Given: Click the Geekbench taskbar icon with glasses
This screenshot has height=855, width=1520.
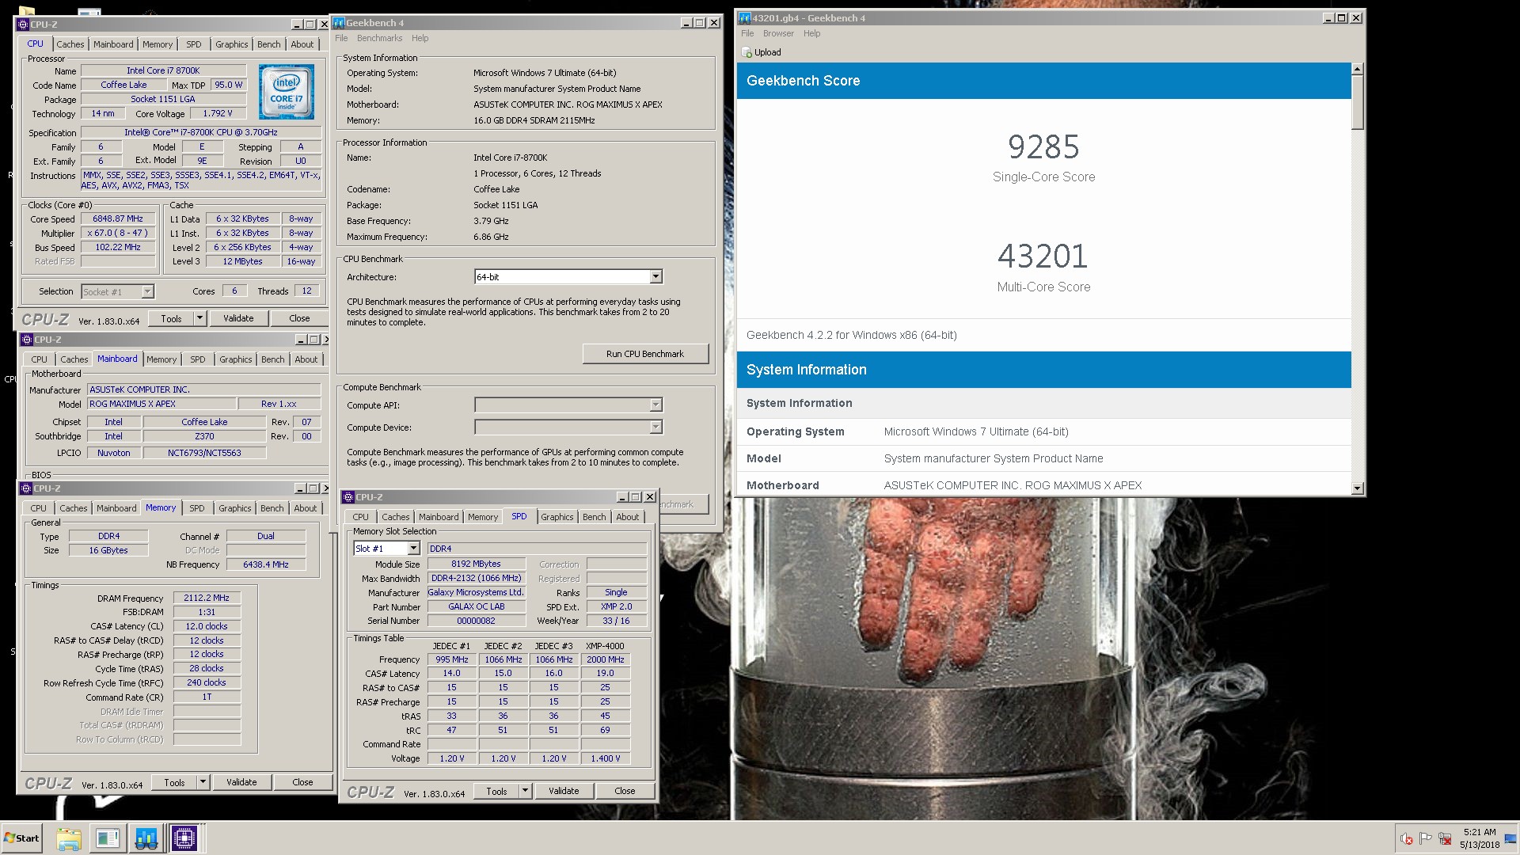Looking at the screenshot, I should pos(146,838).
